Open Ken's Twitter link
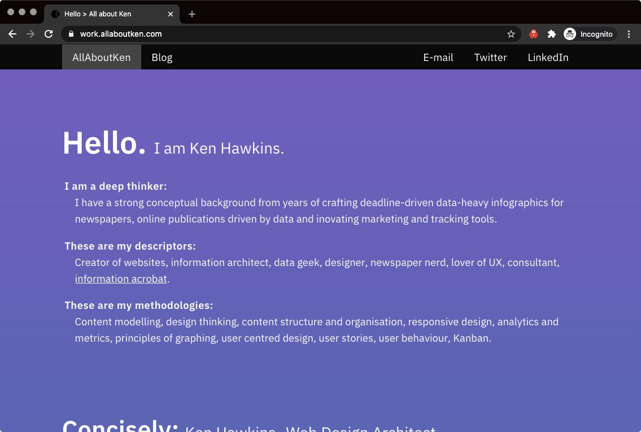The image size is (641, 432). [x=490, y=57]
